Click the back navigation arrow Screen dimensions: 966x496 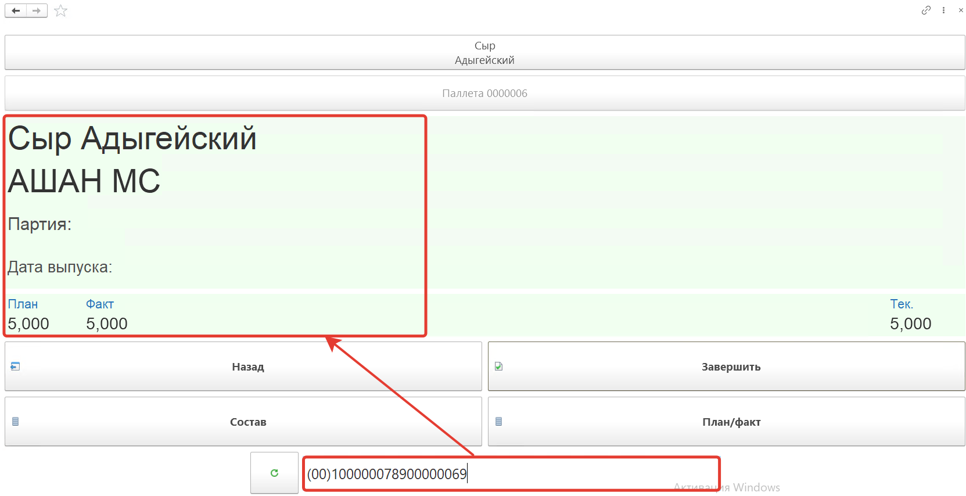click(16, 10)
